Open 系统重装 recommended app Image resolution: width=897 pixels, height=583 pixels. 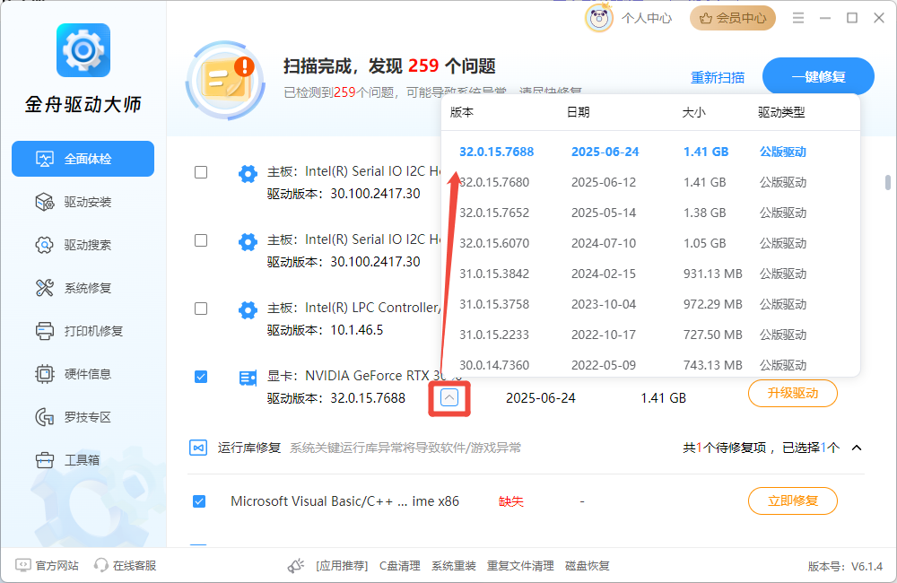tap(454, 566)
